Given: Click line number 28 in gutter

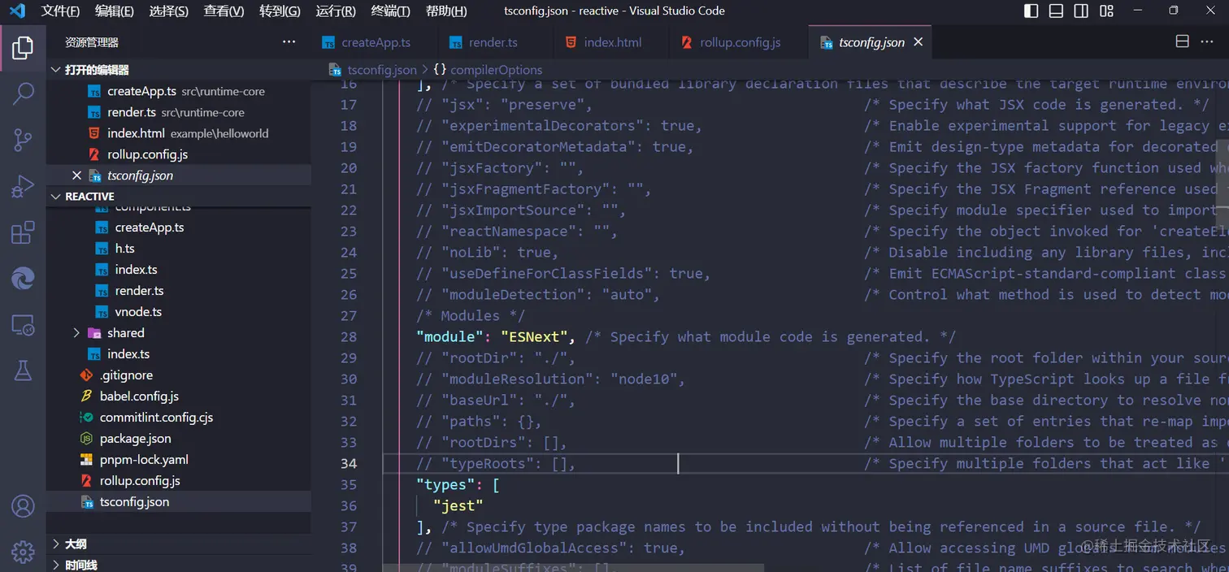Looking at the screenshot, I should coord(348,336).
